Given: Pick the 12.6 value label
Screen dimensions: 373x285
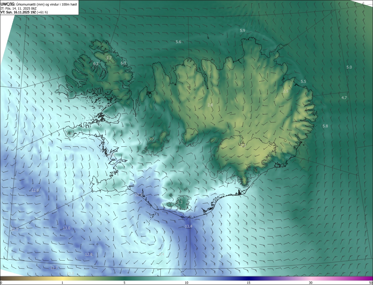Looking at the screenshot, I should 35,190.
